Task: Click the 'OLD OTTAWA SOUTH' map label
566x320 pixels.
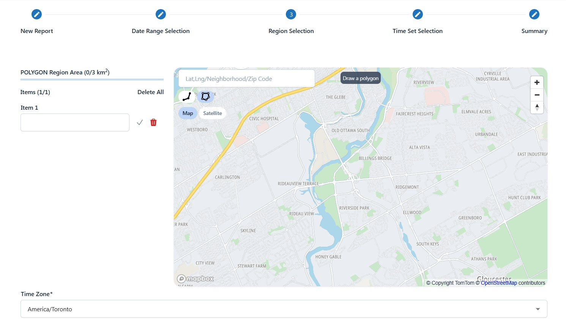Action: [350, 131]
